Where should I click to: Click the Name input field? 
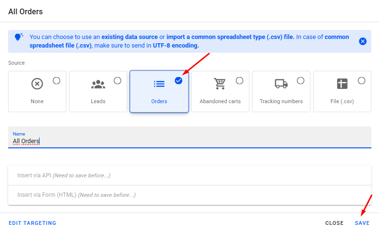tap(189, 141)
